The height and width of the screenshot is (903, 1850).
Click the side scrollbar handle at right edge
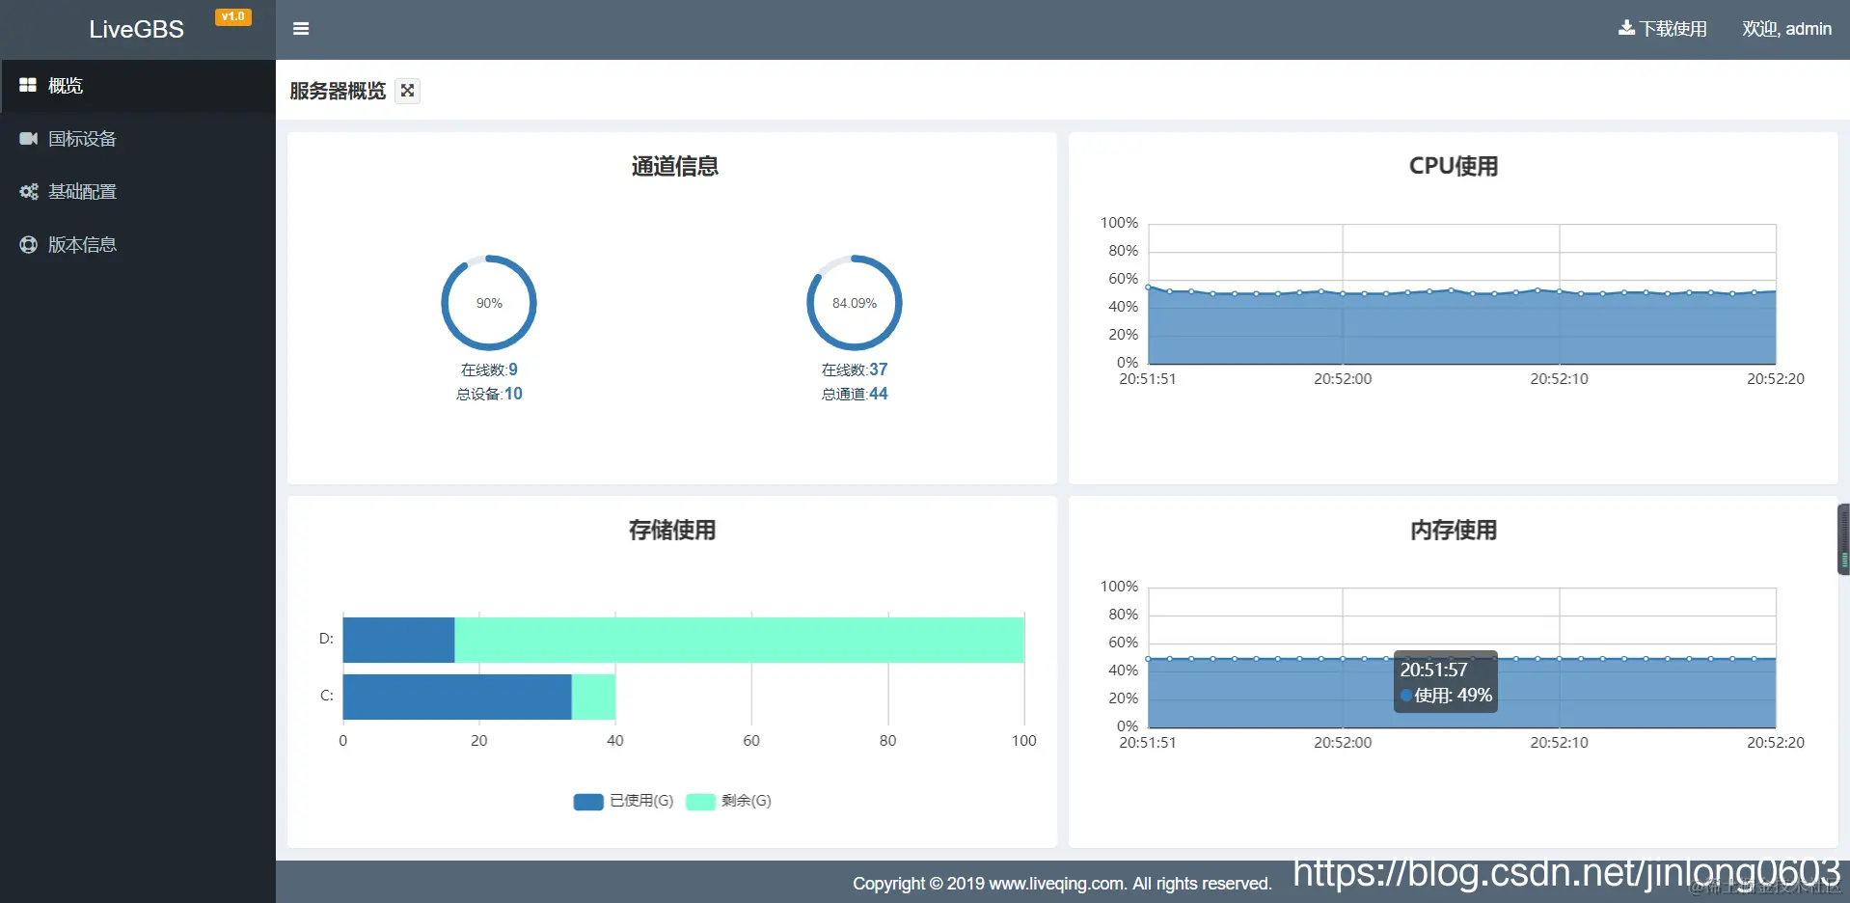point(1843,539)
